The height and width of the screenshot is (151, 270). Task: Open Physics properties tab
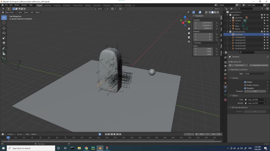(225, 87)
